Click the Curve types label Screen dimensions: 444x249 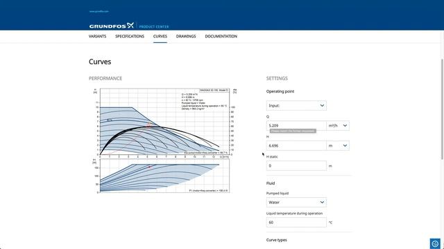[x=276, y=240]
